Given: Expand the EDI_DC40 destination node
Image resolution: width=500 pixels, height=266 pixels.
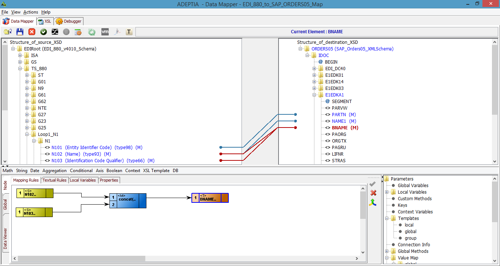Looking at the screenshot, I should [x=314, y=69].
